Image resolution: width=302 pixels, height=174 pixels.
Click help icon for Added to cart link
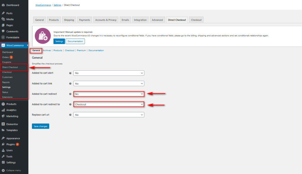point(70,84)
